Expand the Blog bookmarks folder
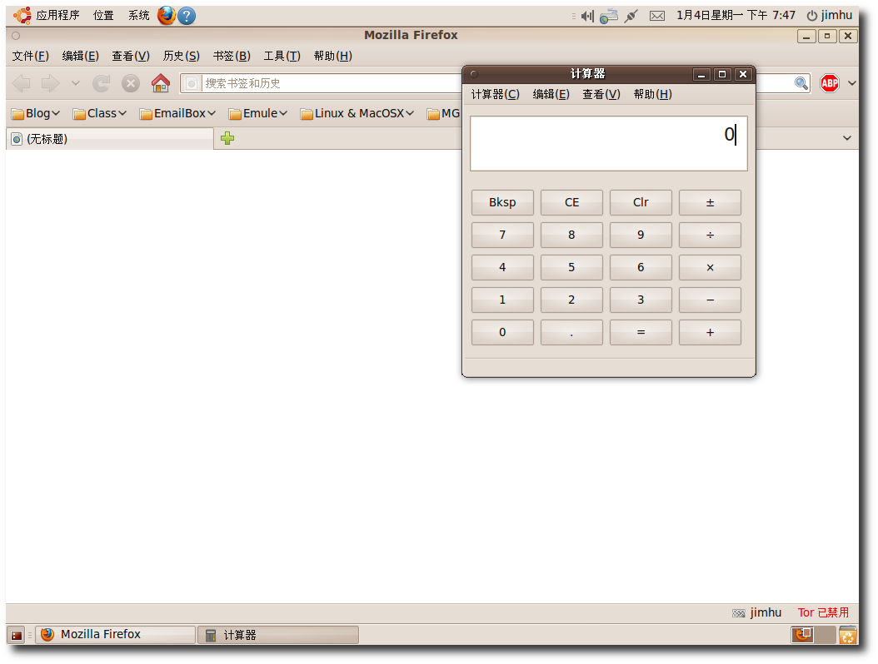 [36, 113]
